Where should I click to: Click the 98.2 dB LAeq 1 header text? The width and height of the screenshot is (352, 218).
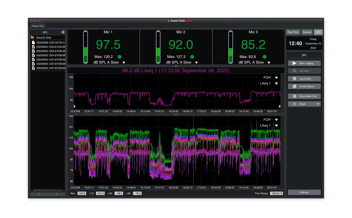tap(176, 71)
